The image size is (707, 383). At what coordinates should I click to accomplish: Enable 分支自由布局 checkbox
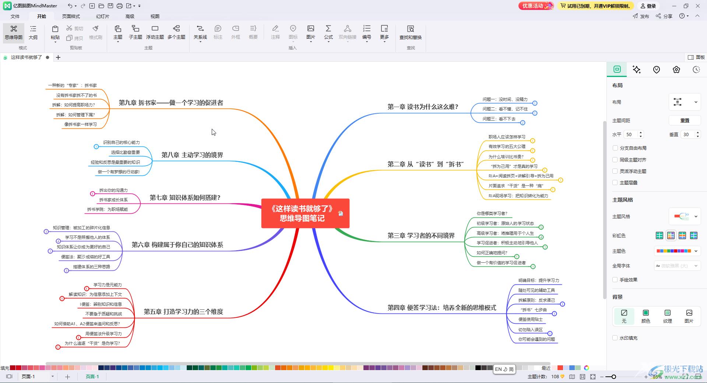[615, 148]
